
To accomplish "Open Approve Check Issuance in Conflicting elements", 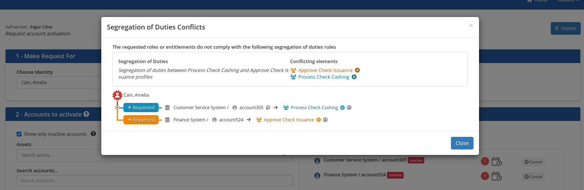I will point(325,70).
